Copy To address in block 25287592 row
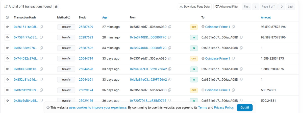303x113 pixels. (x=241, y=48)
